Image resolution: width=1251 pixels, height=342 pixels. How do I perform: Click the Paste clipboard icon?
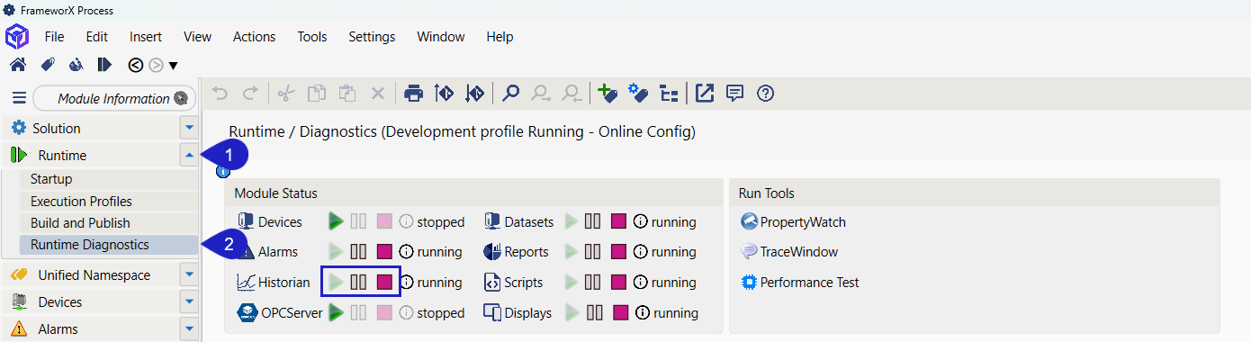(347, 93)
